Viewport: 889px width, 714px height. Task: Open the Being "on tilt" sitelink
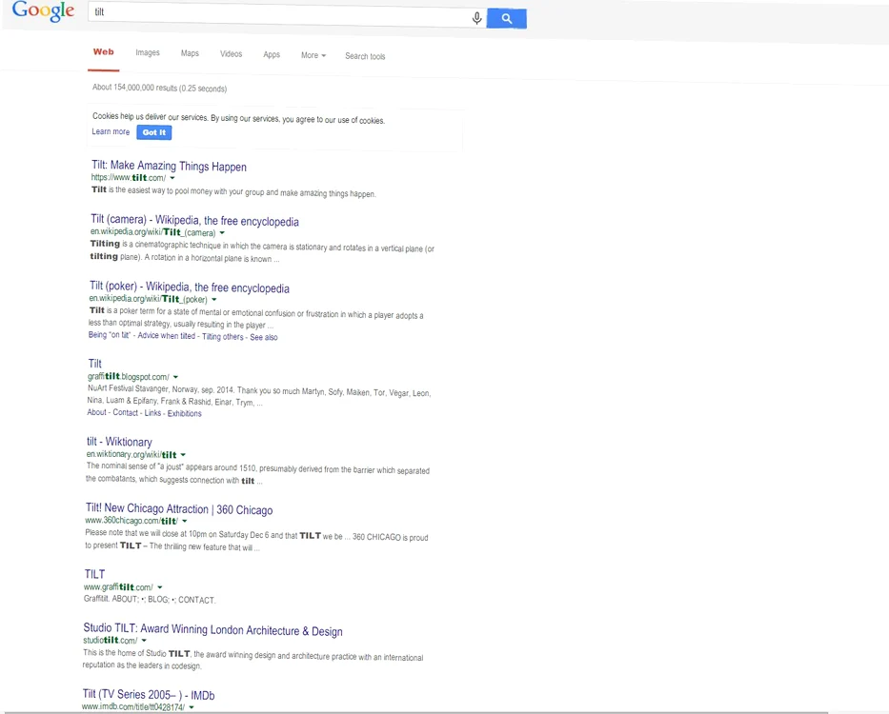click(x=110, y=335)
